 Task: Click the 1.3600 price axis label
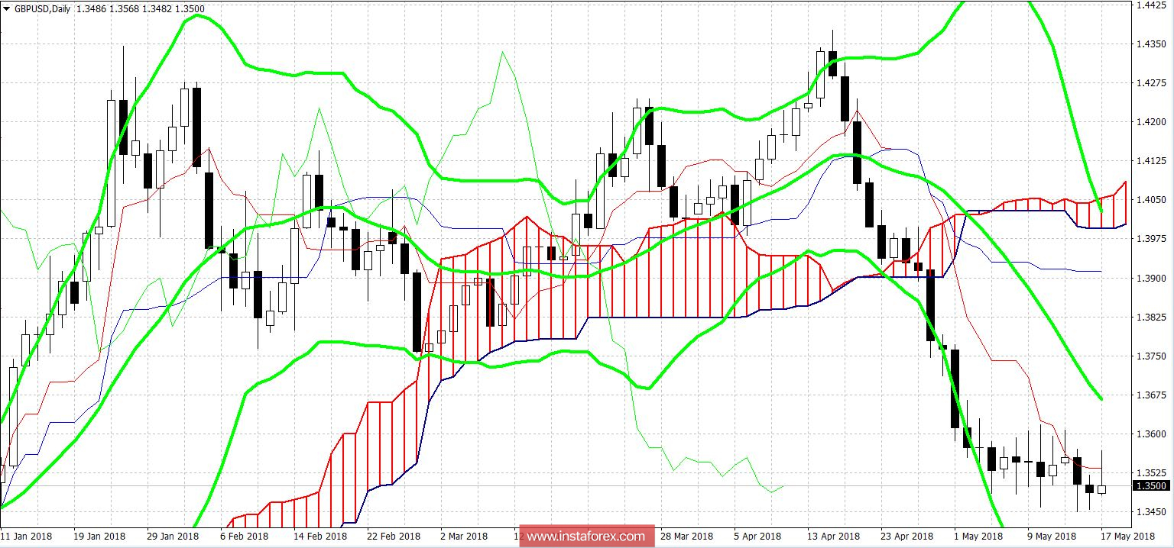1151,434
